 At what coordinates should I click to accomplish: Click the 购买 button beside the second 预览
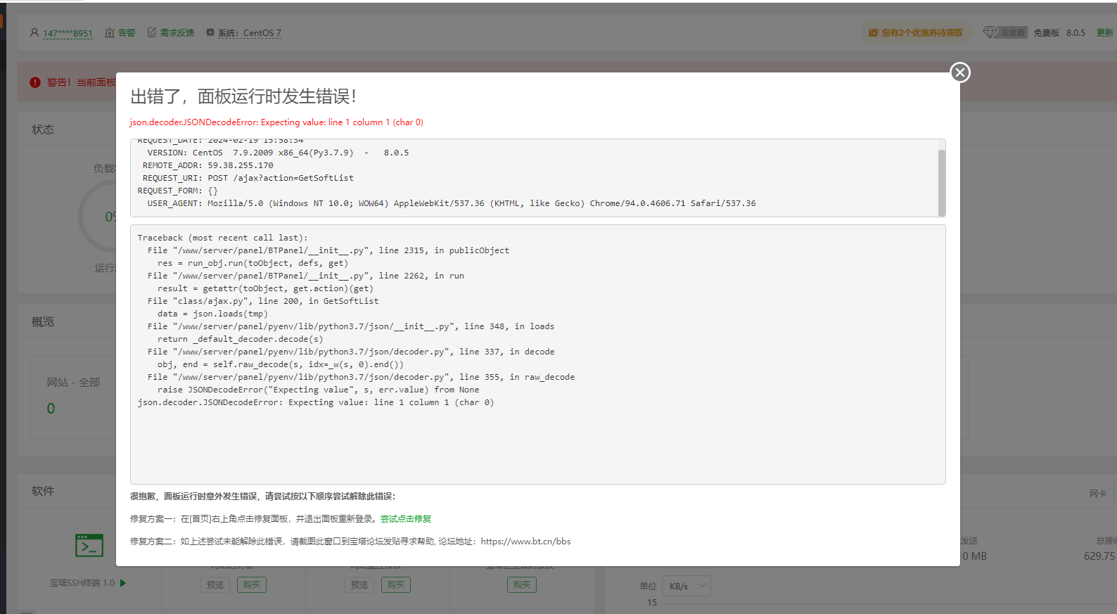click(396, 584)
